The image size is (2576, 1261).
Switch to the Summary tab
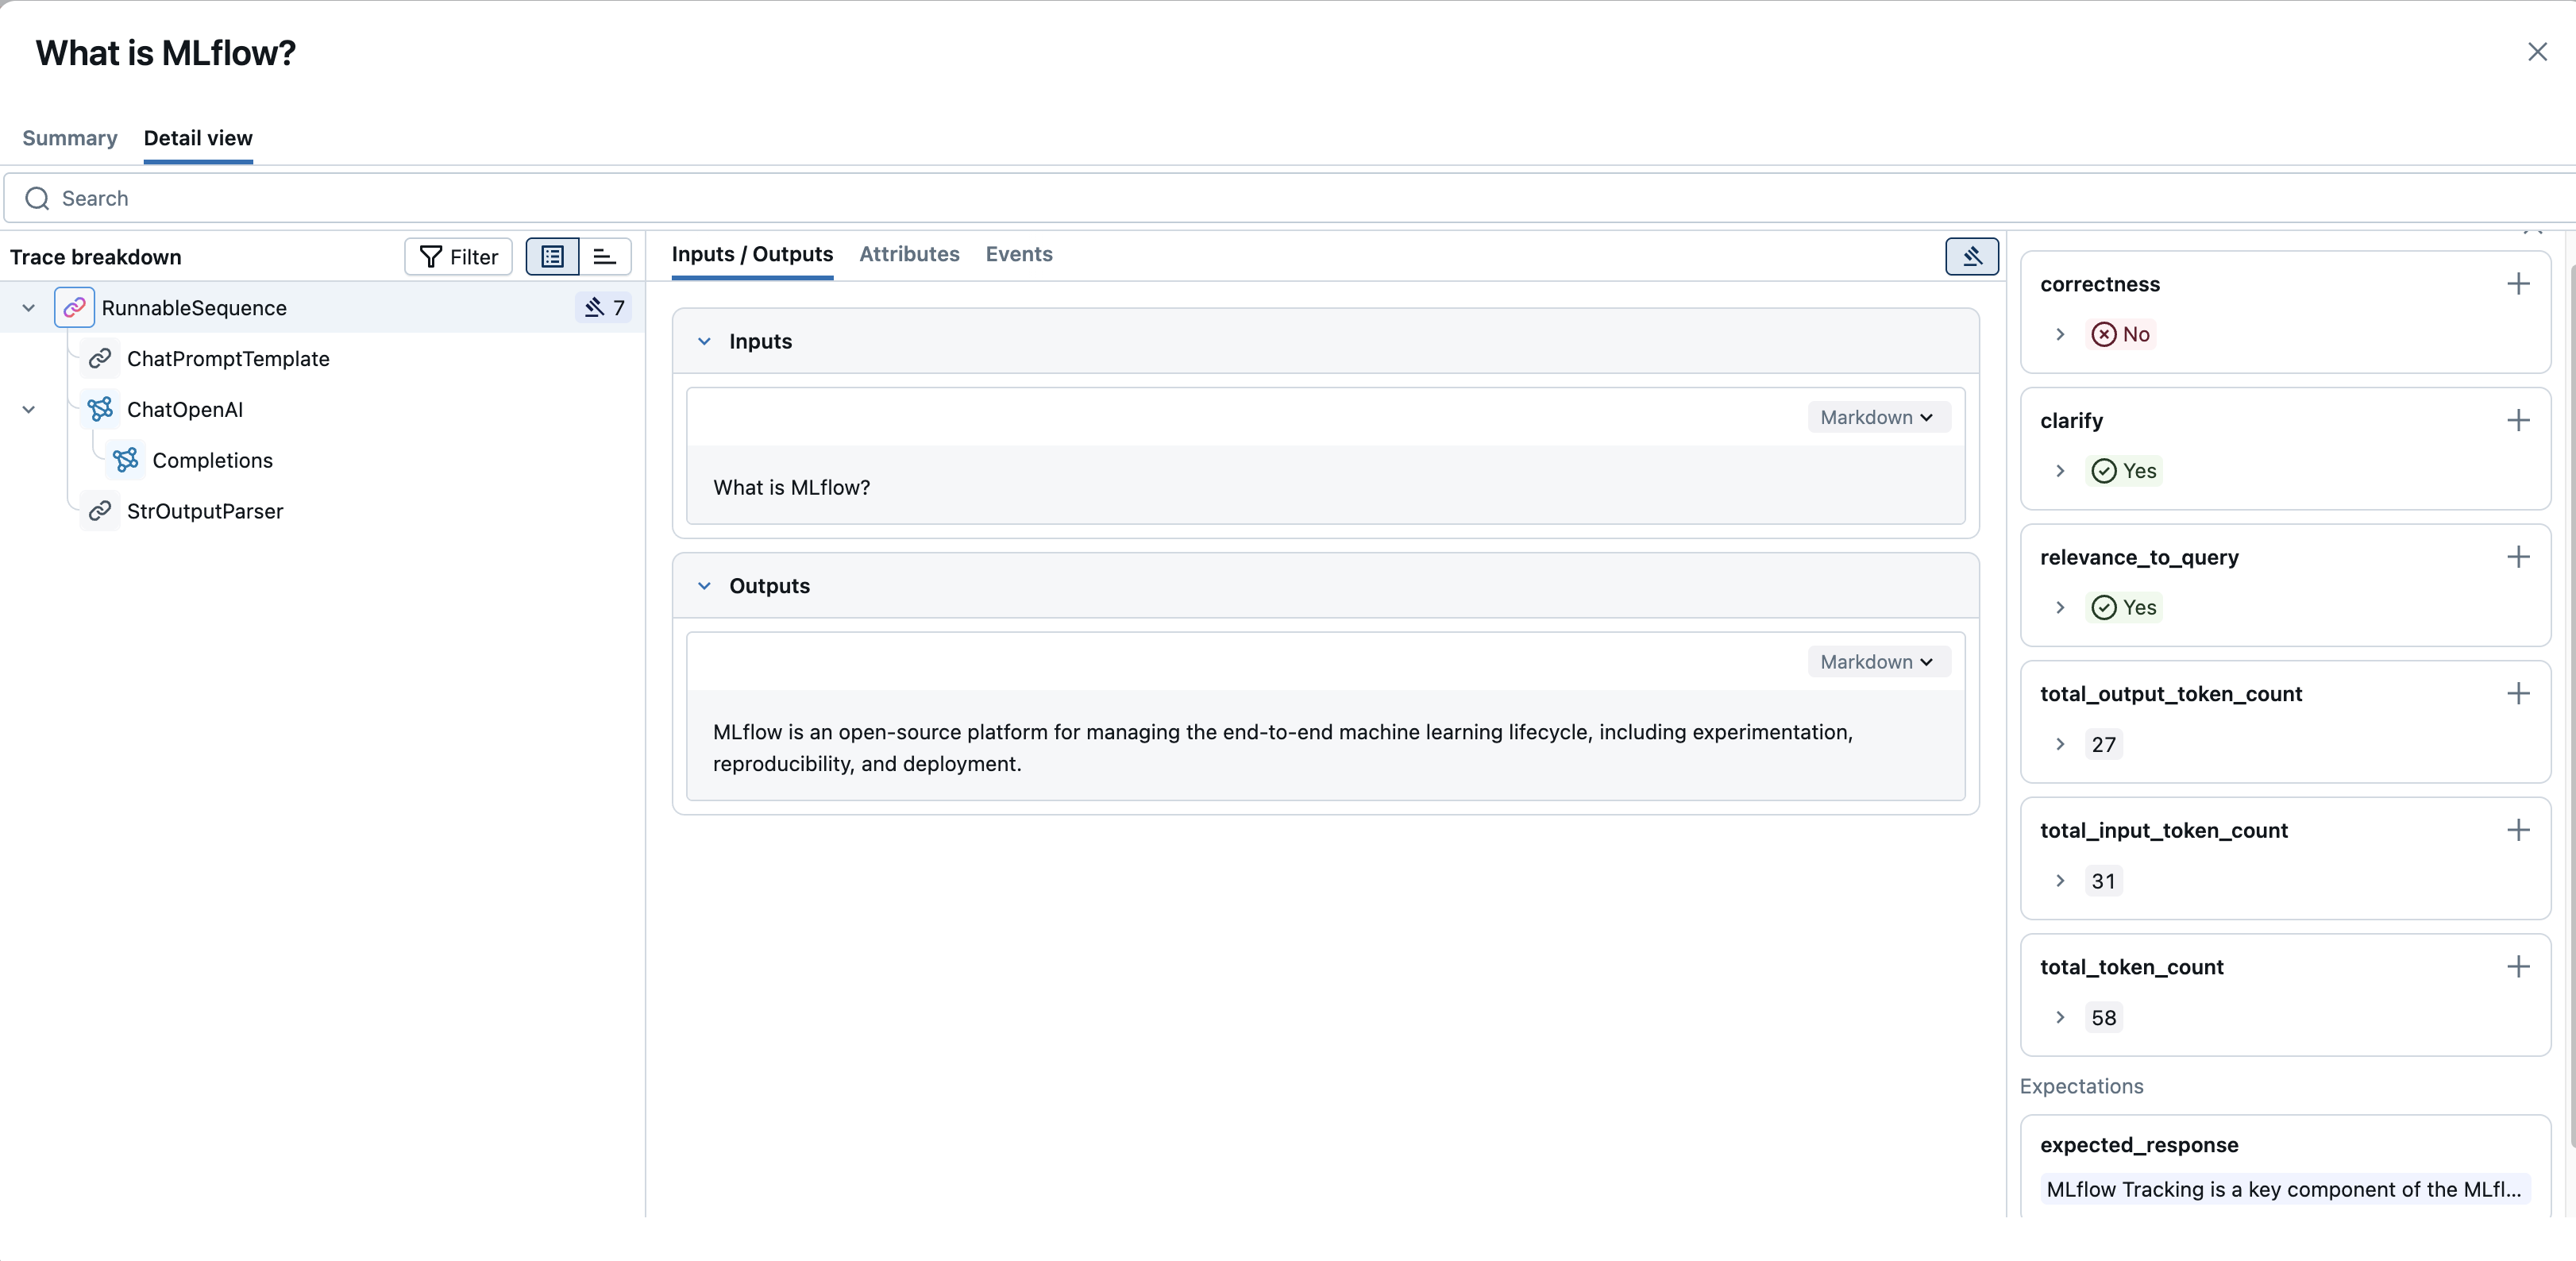pyautogui.click(x=69, y=138)
